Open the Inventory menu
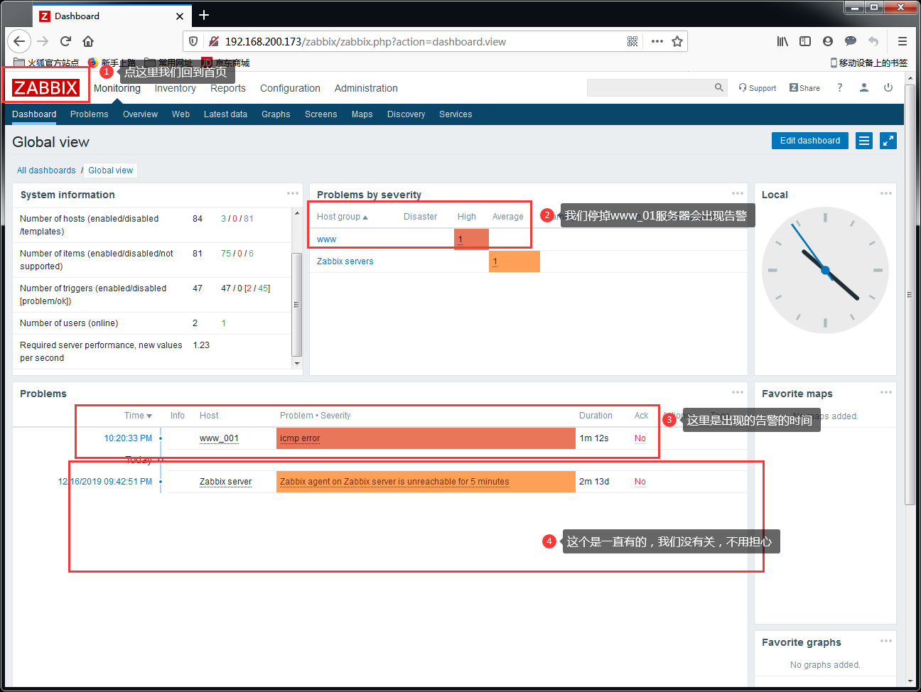This screenshot has width=921, height=692. coord(175,88)
